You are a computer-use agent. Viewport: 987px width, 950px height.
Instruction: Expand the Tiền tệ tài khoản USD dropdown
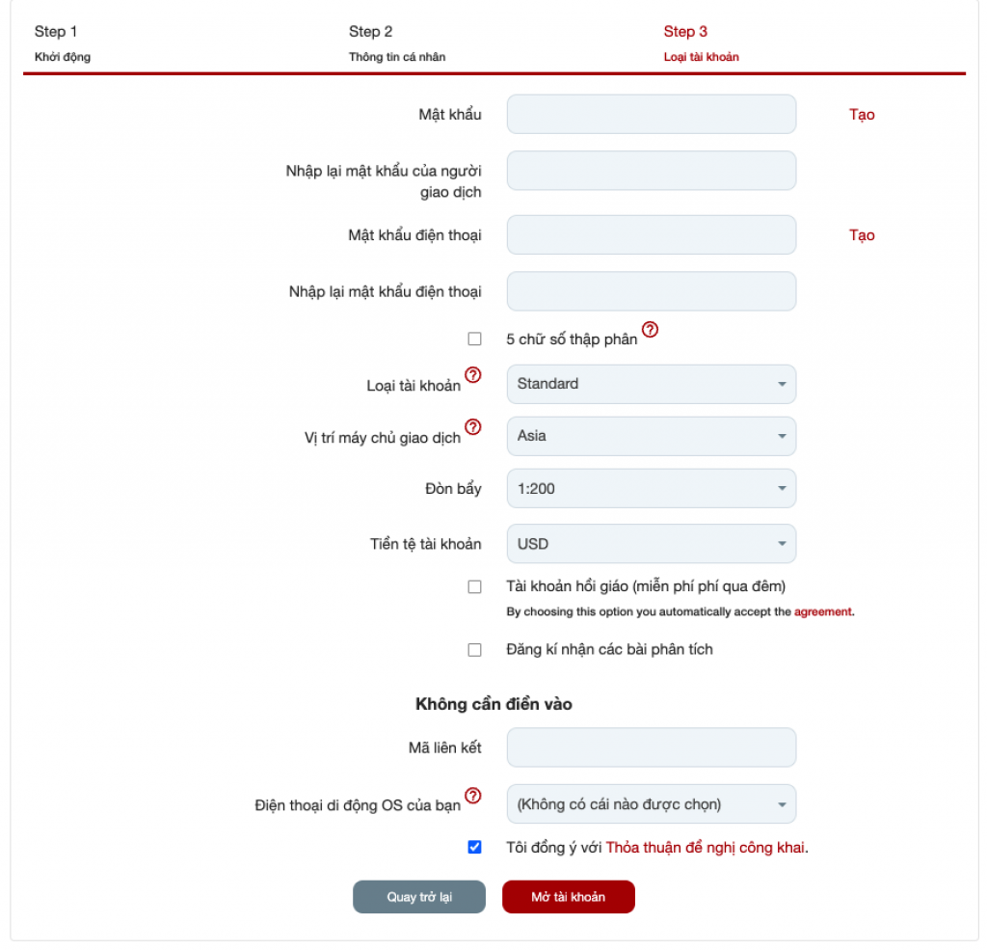(651, 544)
